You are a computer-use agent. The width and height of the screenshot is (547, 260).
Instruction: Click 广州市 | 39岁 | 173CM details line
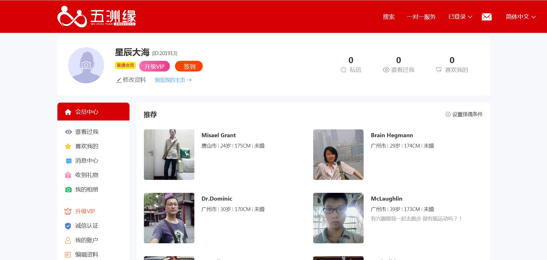tap(402, 209)
